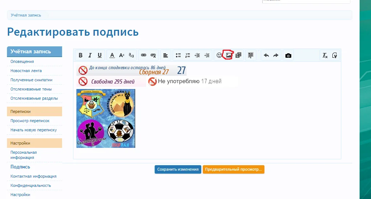Toggle underline formatting
The height and width of the screenshot is (199, 371).
tap(100, 55)
